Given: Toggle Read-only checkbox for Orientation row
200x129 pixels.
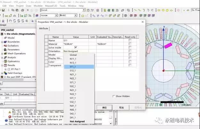Looking at the screenshot, I should pyautogui.click(x=130, y=51).
